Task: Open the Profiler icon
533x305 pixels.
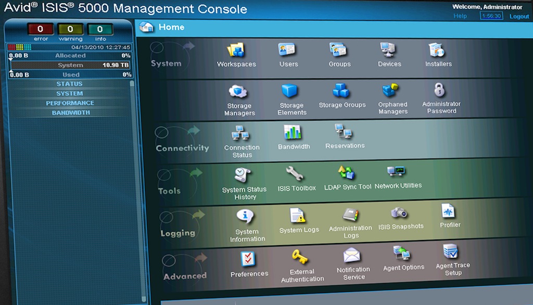Action: (x=448, y=211)
